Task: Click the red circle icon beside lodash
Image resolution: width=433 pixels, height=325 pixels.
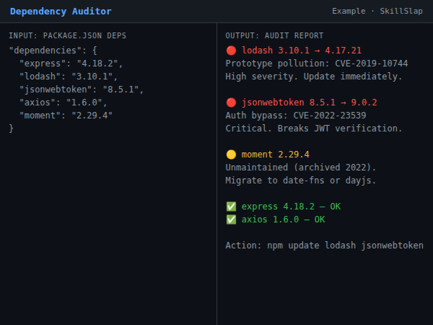Action: (231, 51)
